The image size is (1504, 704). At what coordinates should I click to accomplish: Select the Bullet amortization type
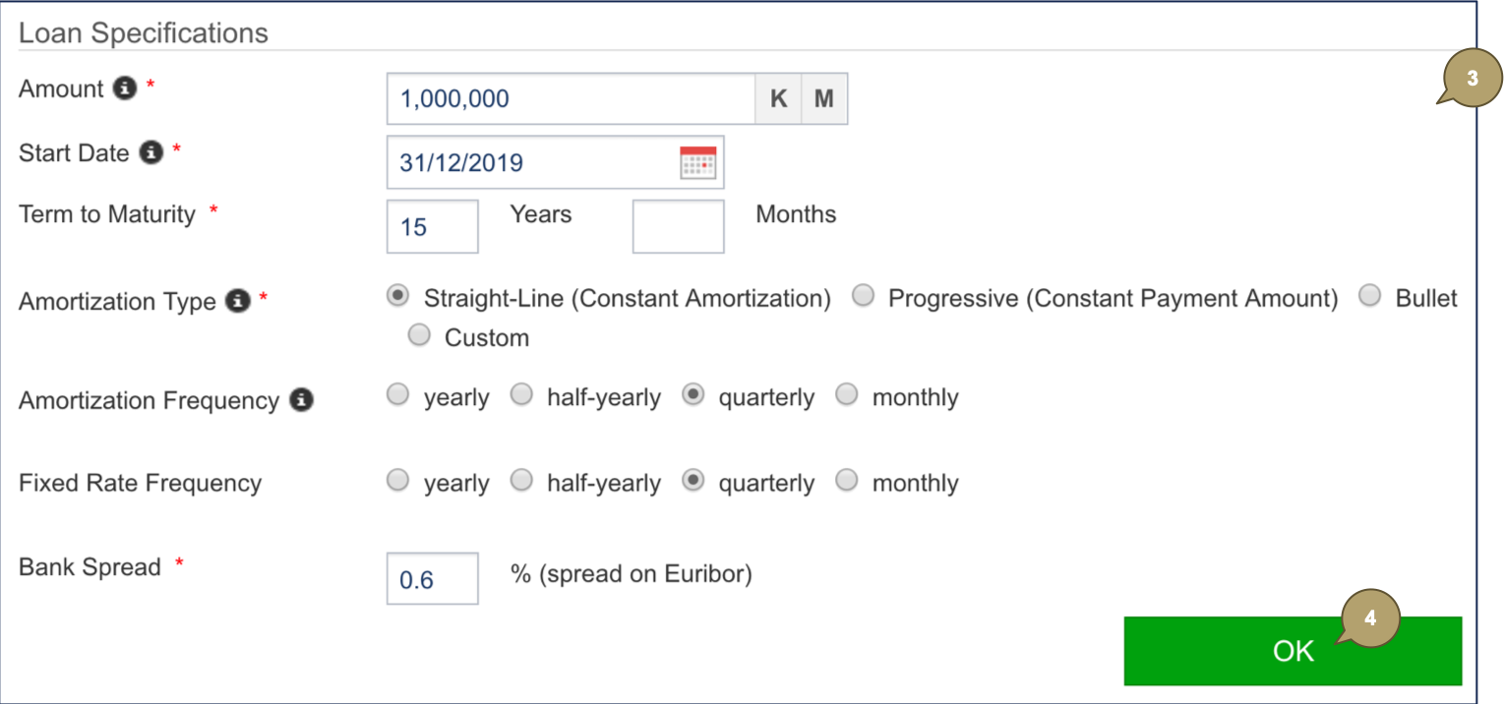[1370, 297]
